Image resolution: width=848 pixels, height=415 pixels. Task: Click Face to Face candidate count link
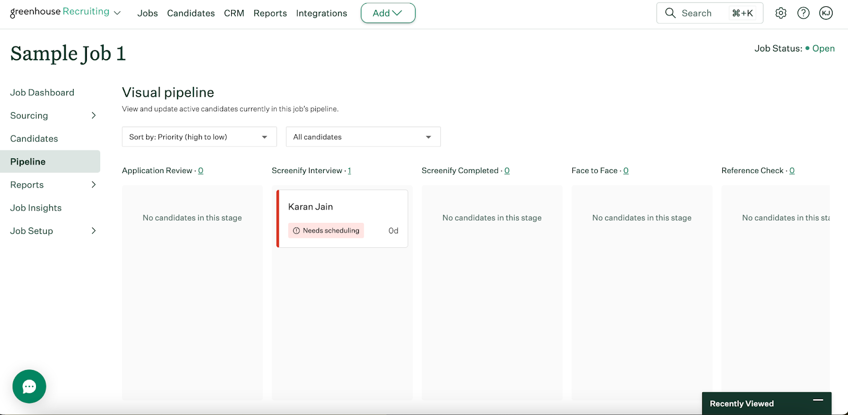626,170
